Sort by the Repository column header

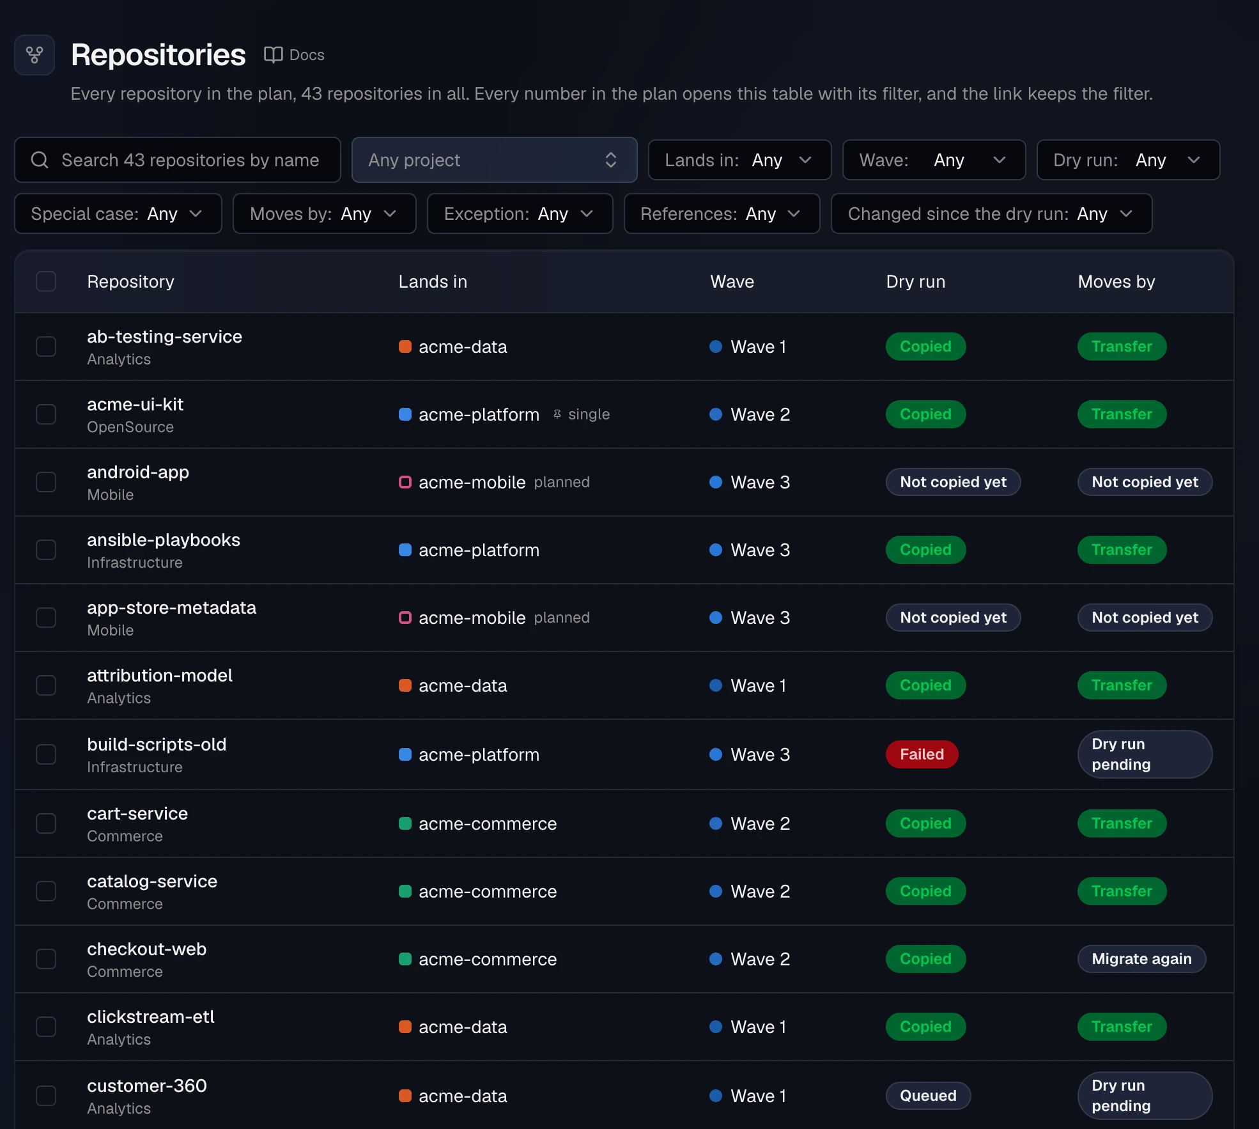pyautogui.click(x=130, y=281)
